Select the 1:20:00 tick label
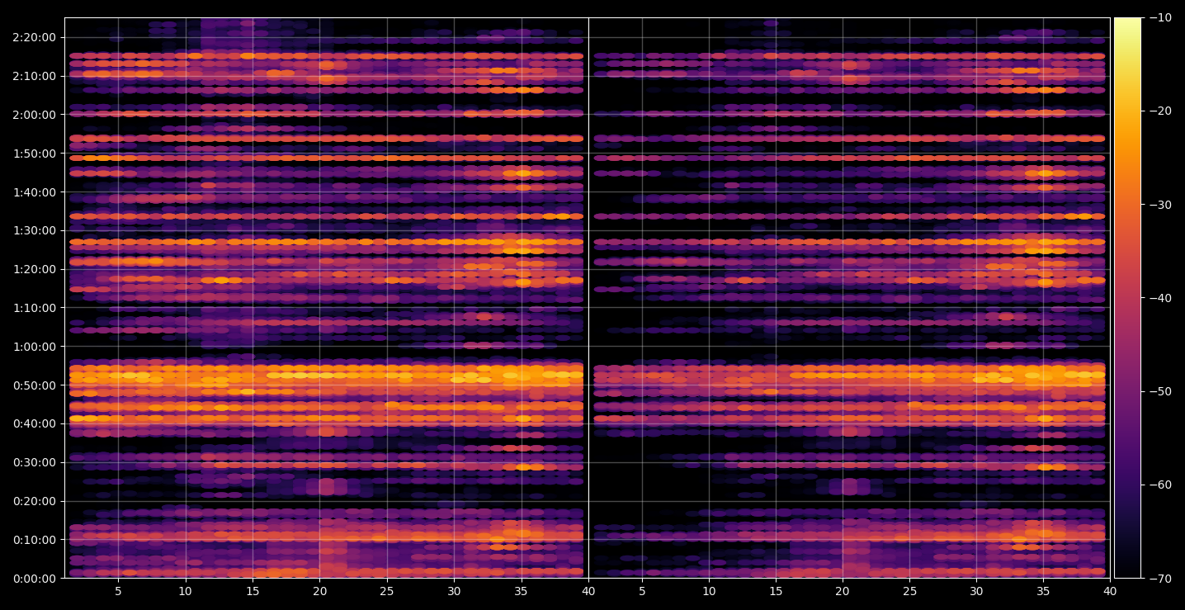 (35, 269)
